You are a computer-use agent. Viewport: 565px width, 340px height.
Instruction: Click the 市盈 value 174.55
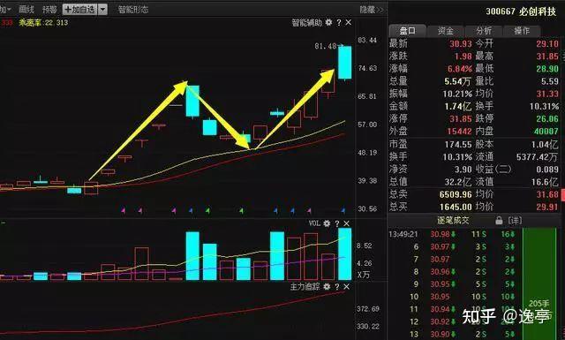click(x=458, y=145)
